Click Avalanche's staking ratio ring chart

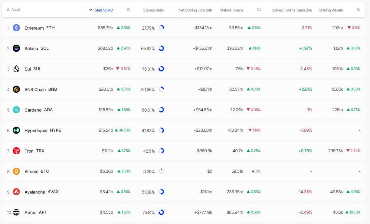pos(161,192)
